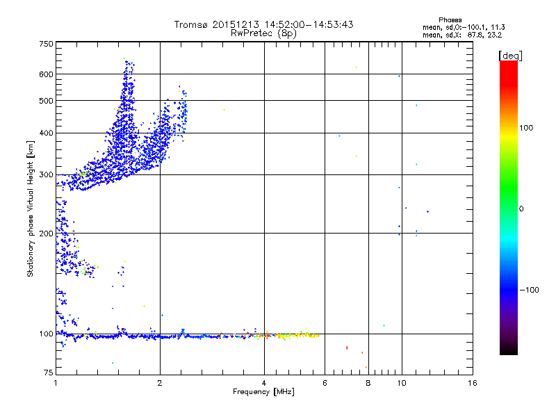Click the x-axis label 'Frequency [MHz]'
The image size is (556, 417).
point(263,392)
